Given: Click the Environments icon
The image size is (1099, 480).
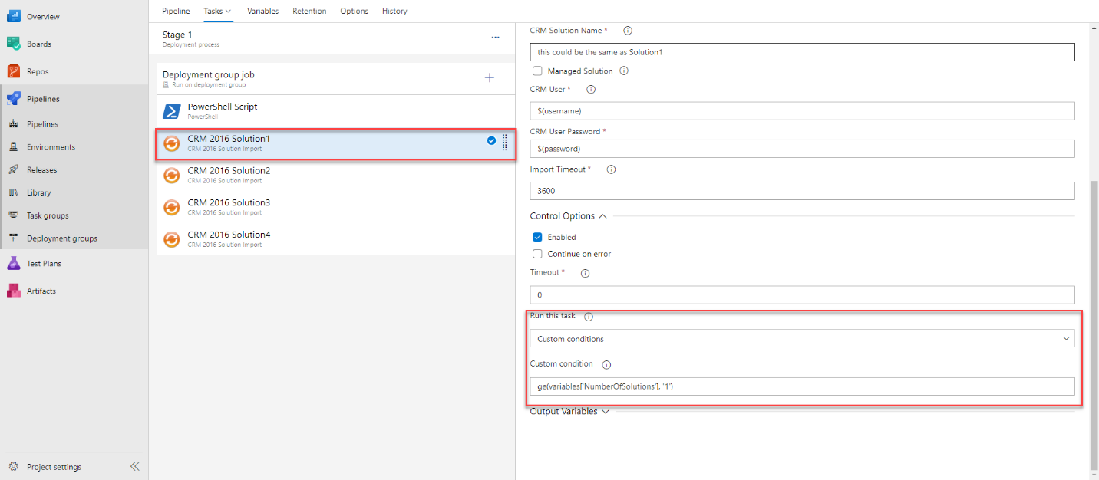Looking at the screenshot, I should pos(13,146).
